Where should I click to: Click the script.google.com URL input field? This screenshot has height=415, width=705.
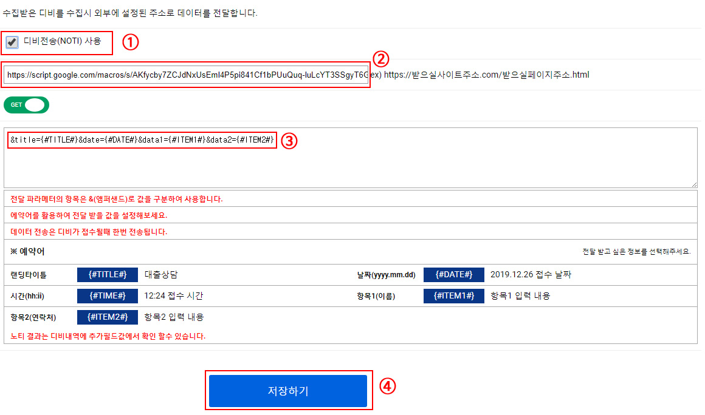point(186,75)
